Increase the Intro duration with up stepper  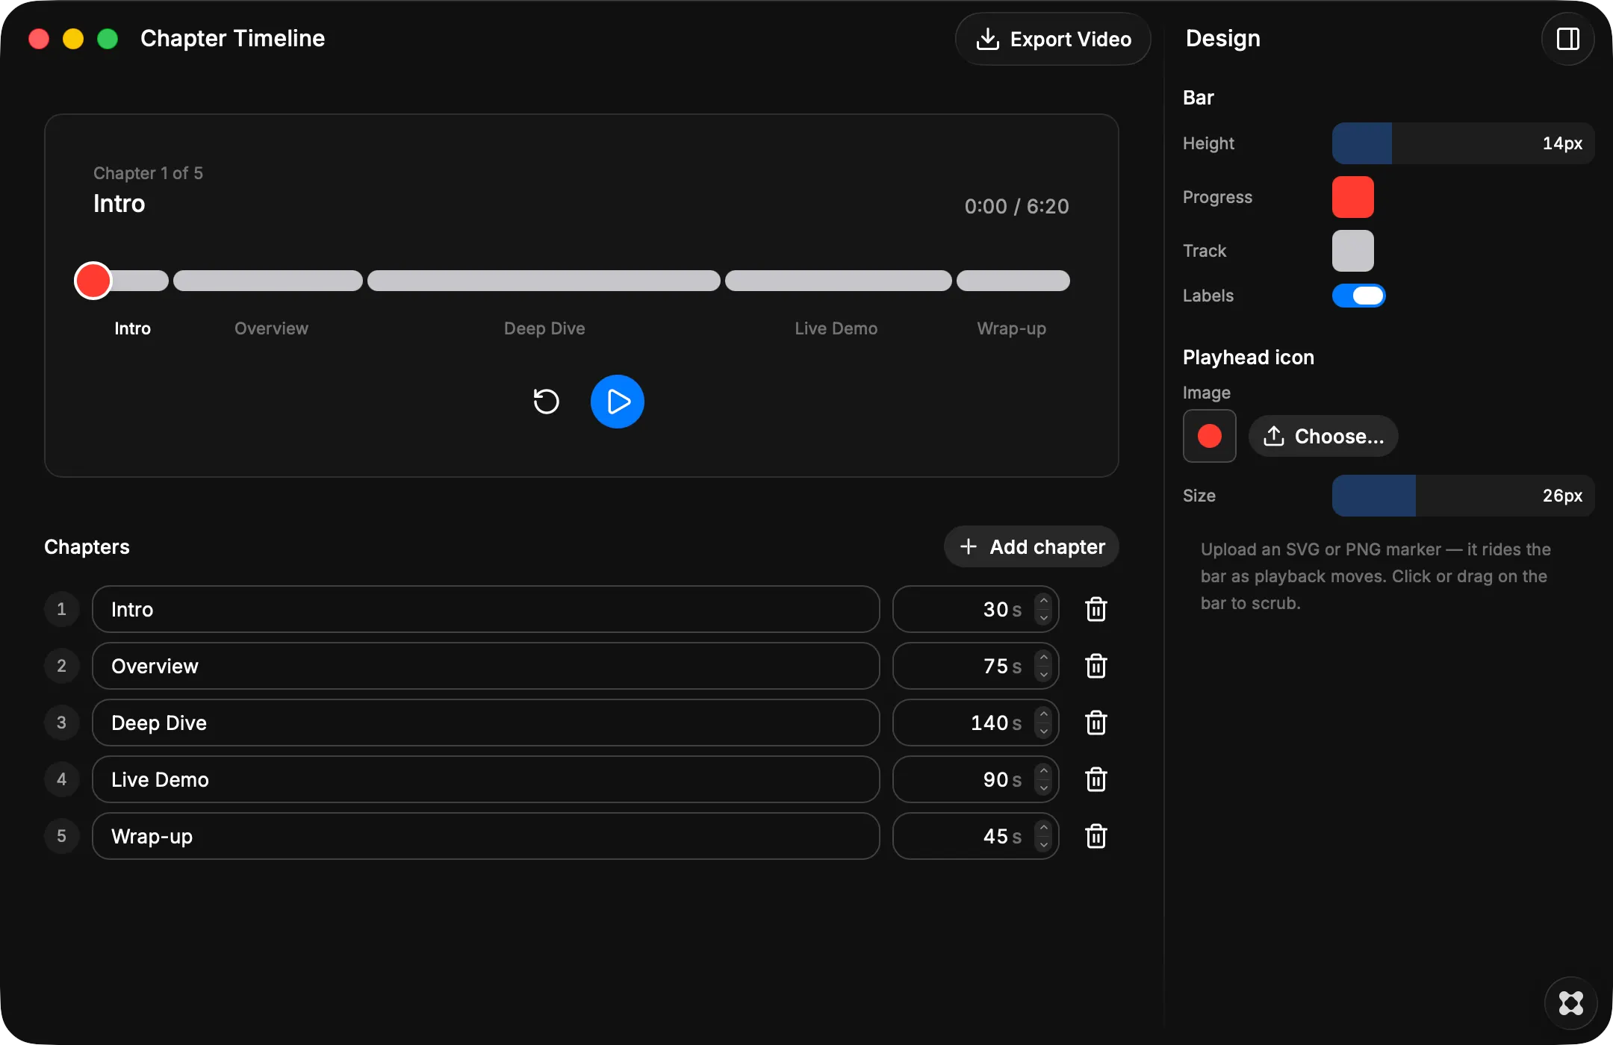click(1044, 600)
